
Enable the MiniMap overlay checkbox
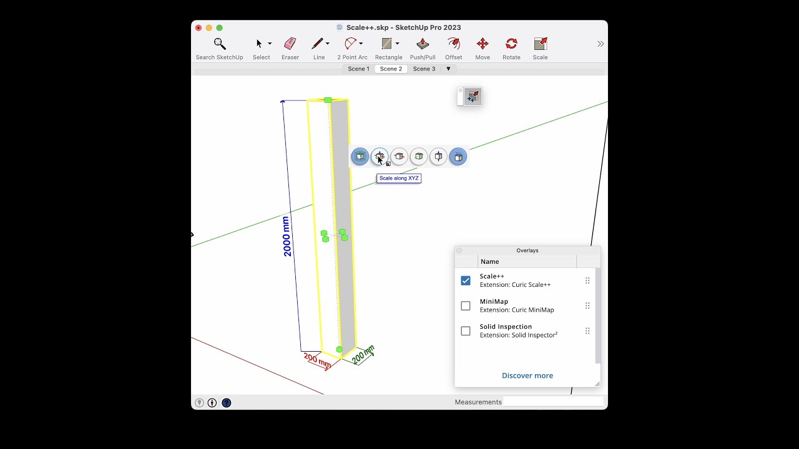tap(466, 306)
